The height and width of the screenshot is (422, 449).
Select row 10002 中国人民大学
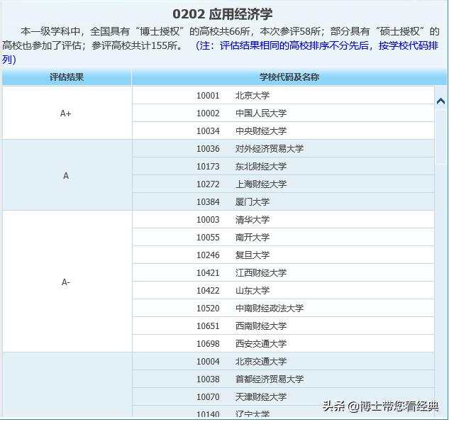(x=283, y=113)
